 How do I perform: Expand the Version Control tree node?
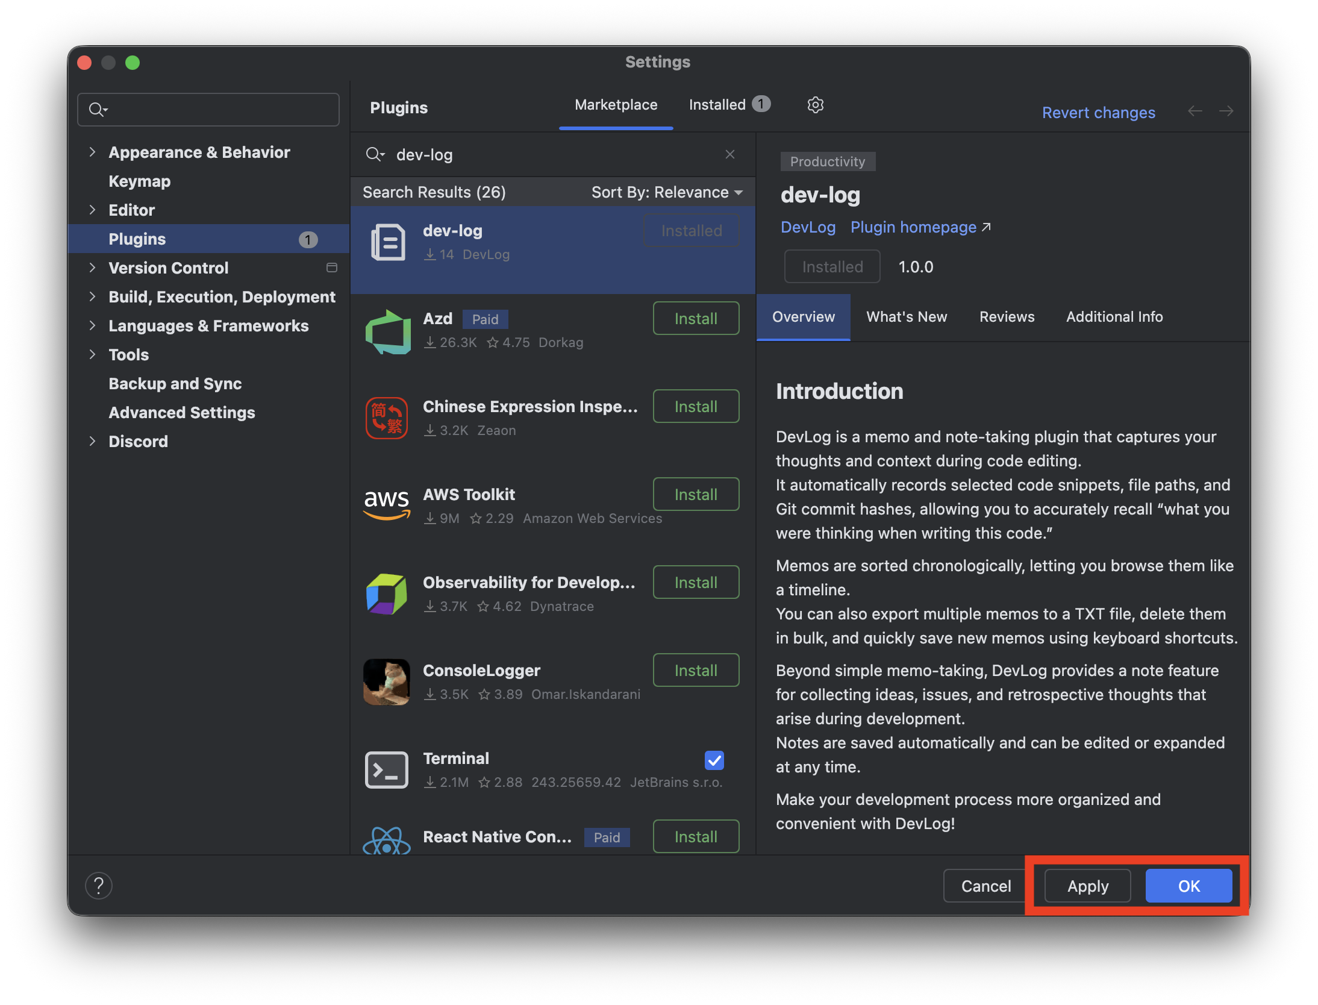pyautogui.click(x=92, y=268)
